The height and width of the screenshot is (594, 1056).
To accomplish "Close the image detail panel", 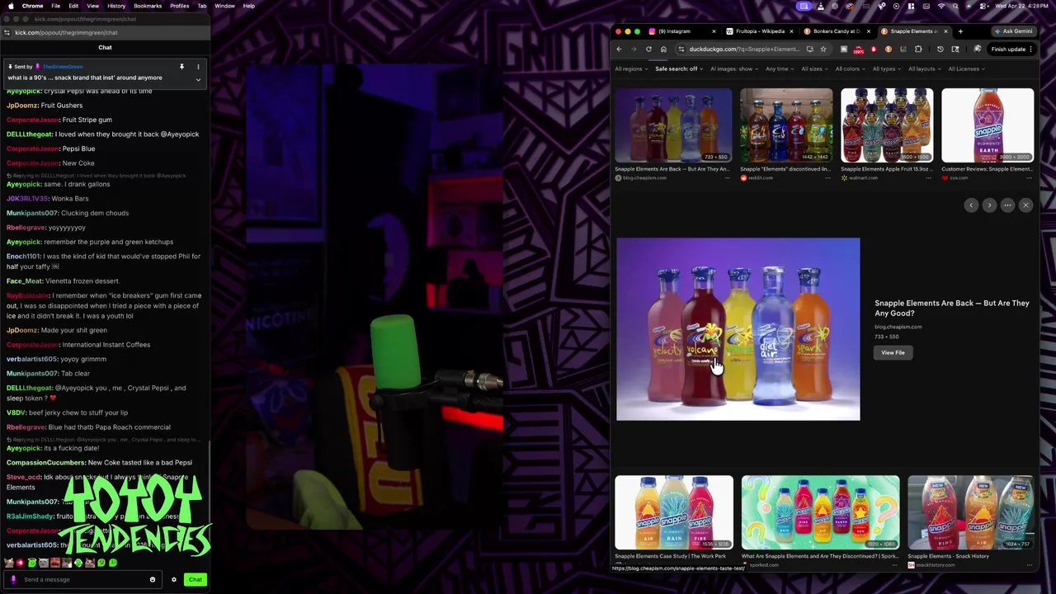I will click(1025, 205).
